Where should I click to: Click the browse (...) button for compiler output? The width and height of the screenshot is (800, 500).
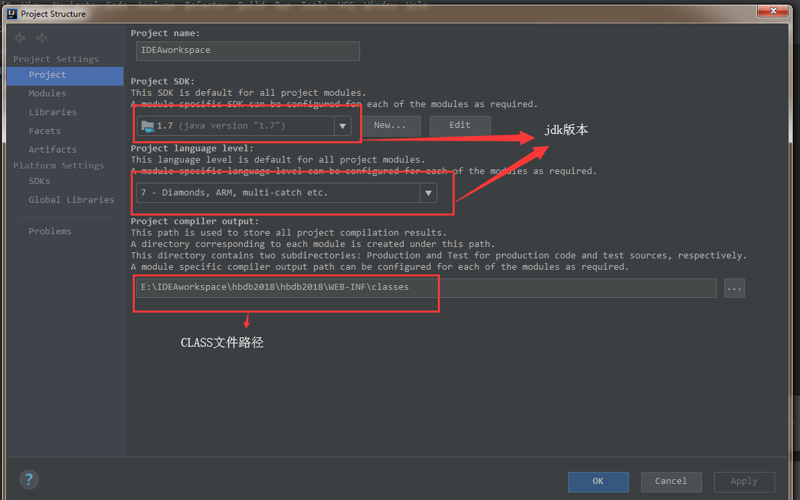734,288
